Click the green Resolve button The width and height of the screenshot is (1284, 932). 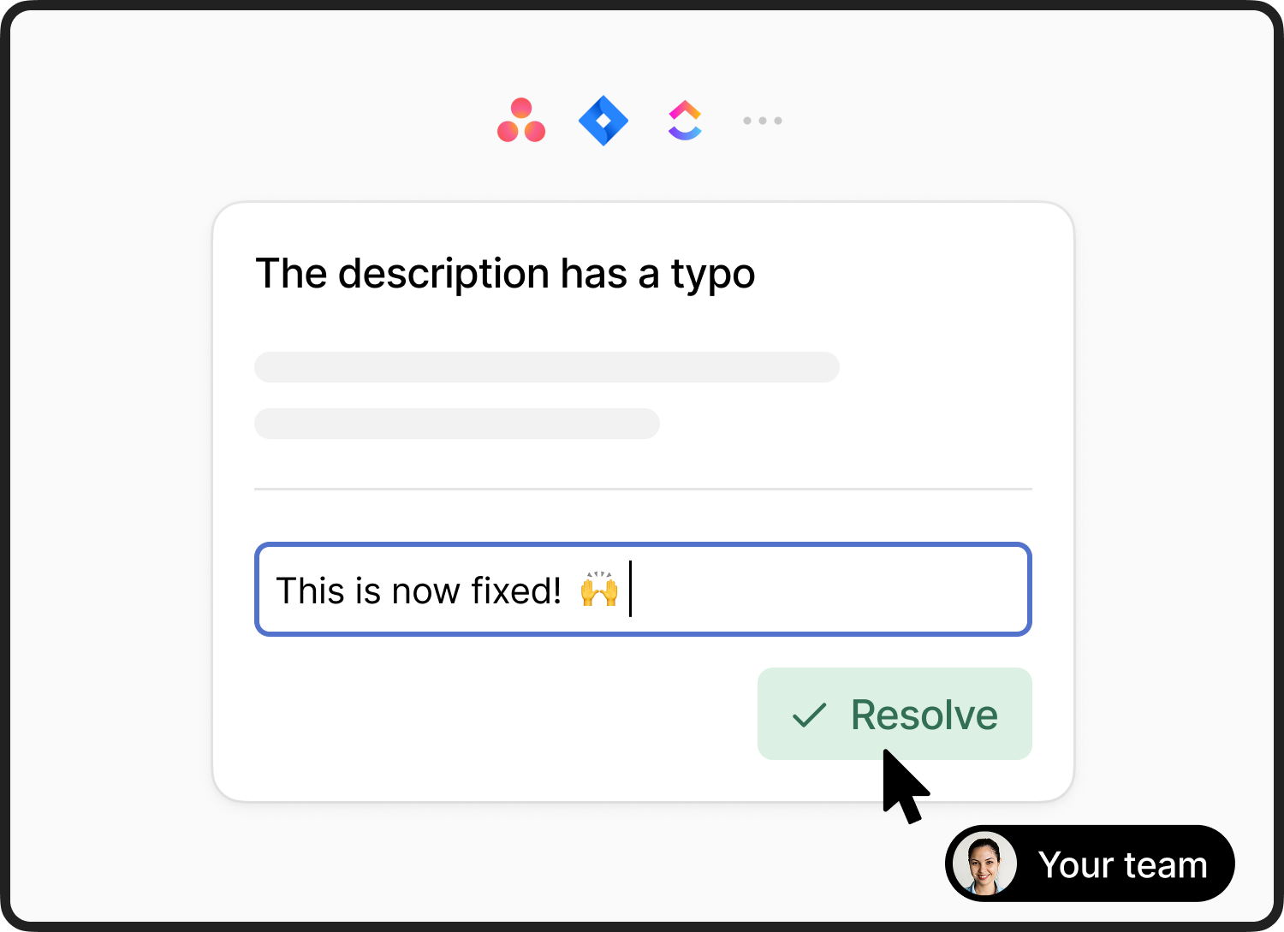click(895, 714)
